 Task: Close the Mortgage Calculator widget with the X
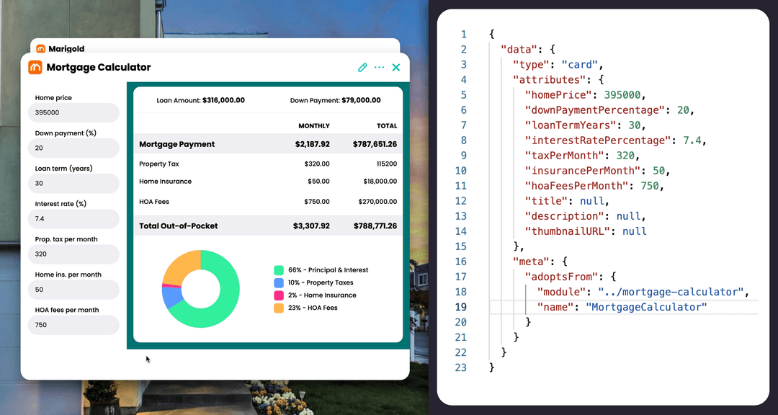click(395, 67)
